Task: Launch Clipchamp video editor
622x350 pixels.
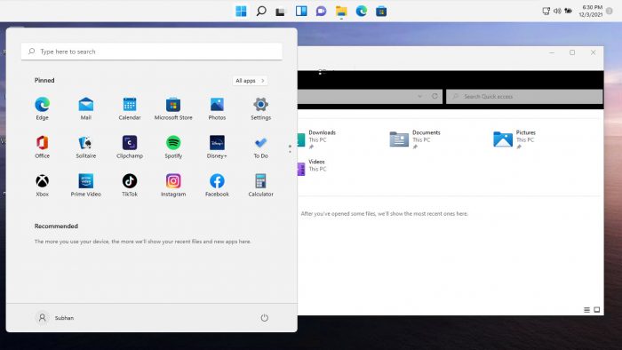Action: (x=130, y=147)
